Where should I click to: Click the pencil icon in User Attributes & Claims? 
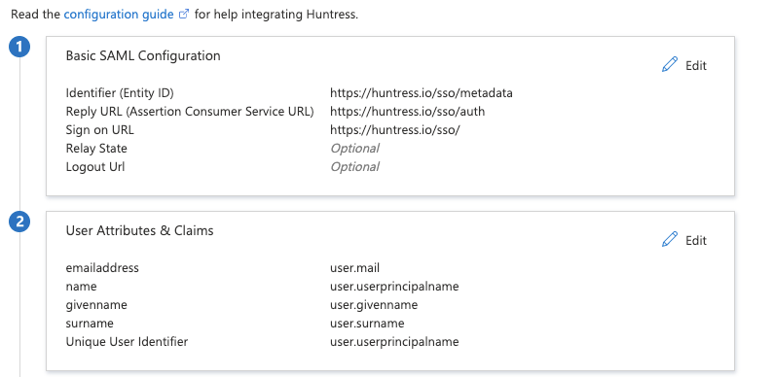tap(670, 240)
